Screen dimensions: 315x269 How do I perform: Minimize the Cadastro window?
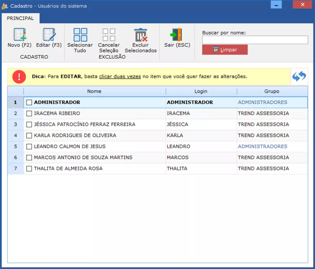click(x=276, y=5)
